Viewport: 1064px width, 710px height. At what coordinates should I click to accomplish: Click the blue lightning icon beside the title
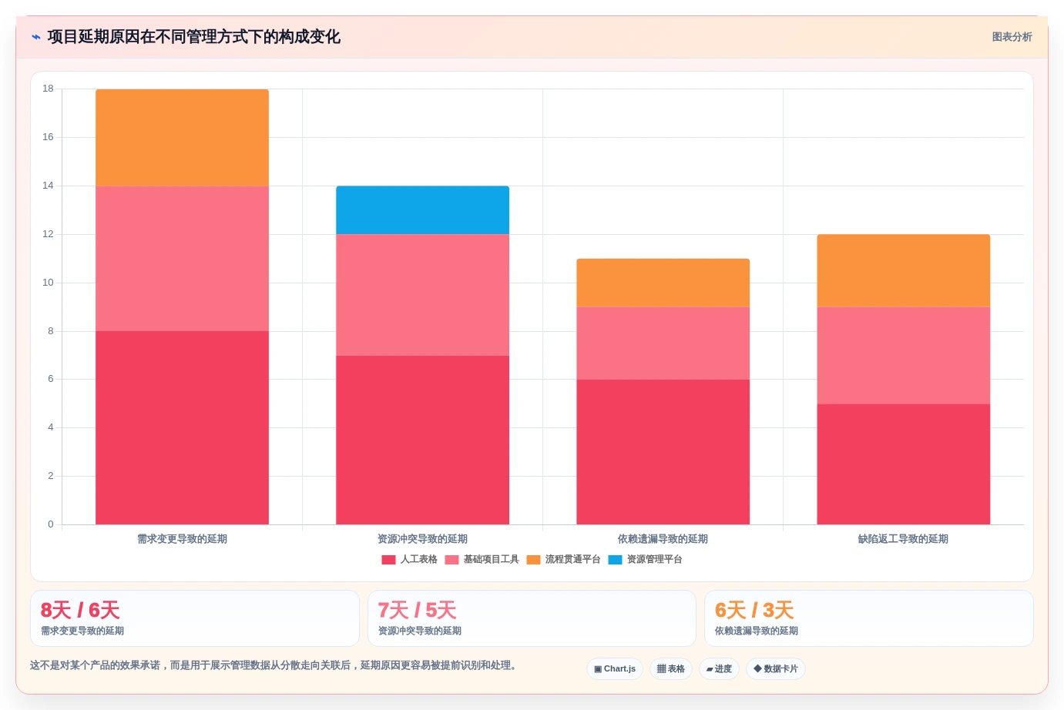pyautogui.click(x=36, y=37)
